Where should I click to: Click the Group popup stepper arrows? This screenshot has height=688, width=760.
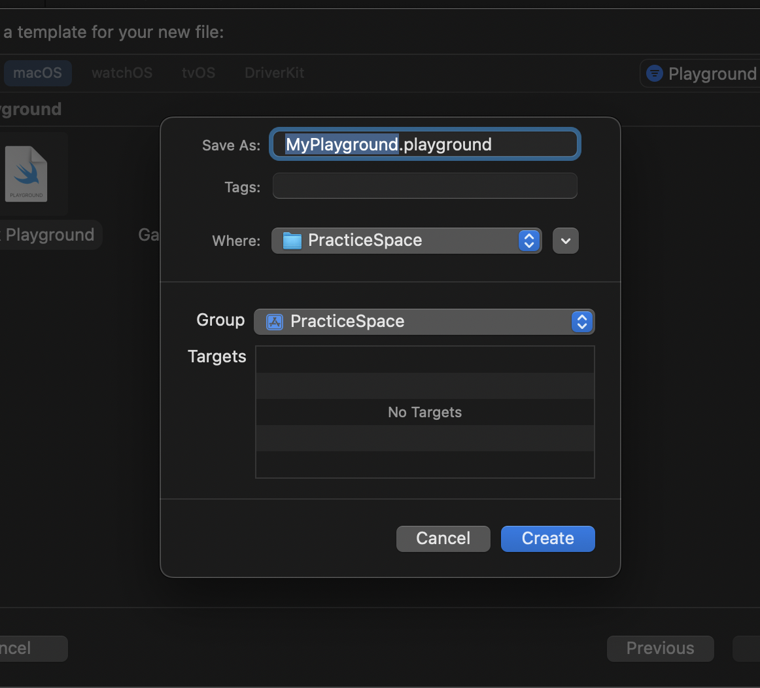pyautogui.click(x=582, y=322)
